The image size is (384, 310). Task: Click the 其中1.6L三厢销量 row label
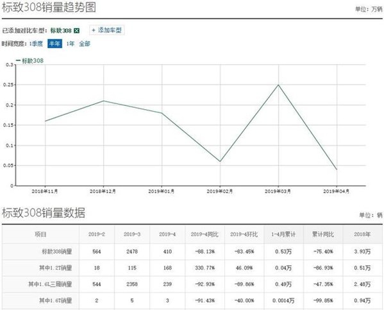[50, 284]
